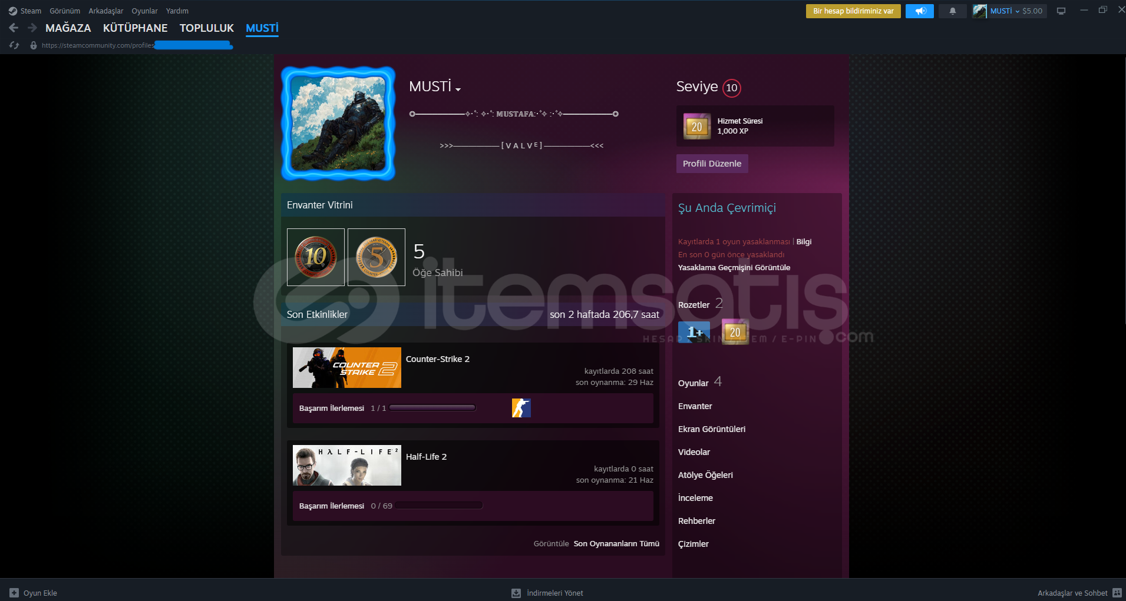Image resolution: width=1126 pixels, height=601 pixels.
Task: Click Counter-Strike 2 achievement progress bar
Action: (x=432, y=408)
